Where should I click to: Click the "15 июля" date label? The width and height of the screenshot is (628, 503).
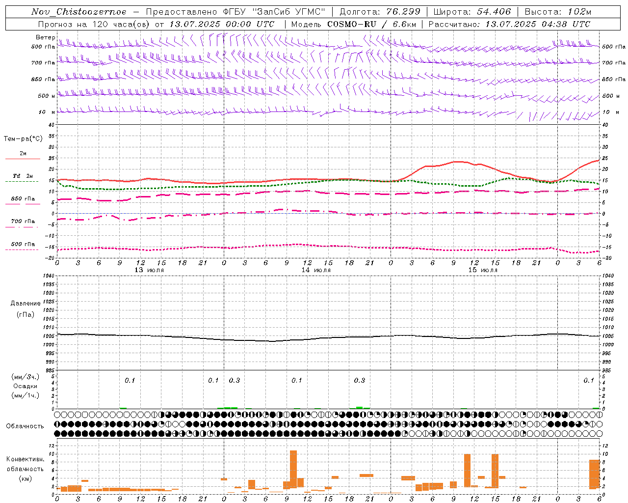(483, 270)
